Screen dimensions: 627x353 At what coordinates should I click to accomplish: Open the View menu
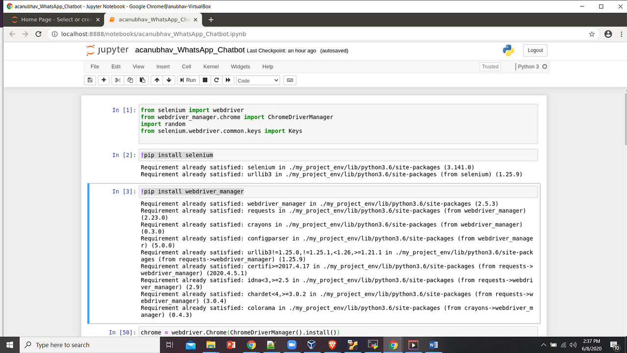[x=139, y=67]
